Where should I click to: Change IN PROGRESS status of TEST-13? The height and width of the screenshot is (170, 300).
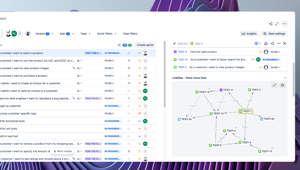(271, 60)
